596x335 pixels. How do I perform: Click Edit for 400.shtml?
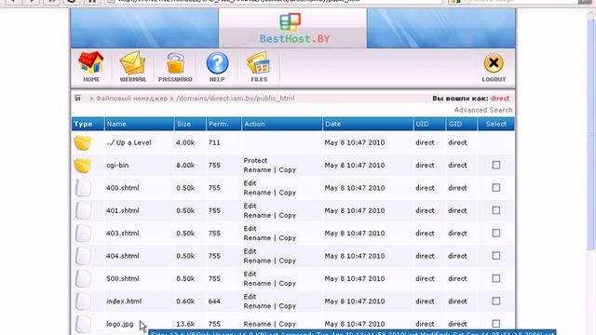[250, 183]
